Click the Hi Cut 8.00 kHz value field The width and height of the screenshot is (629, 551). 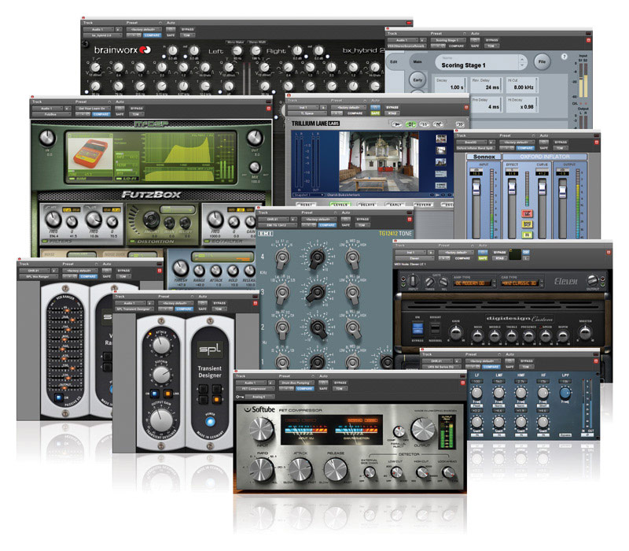(522, 85)
